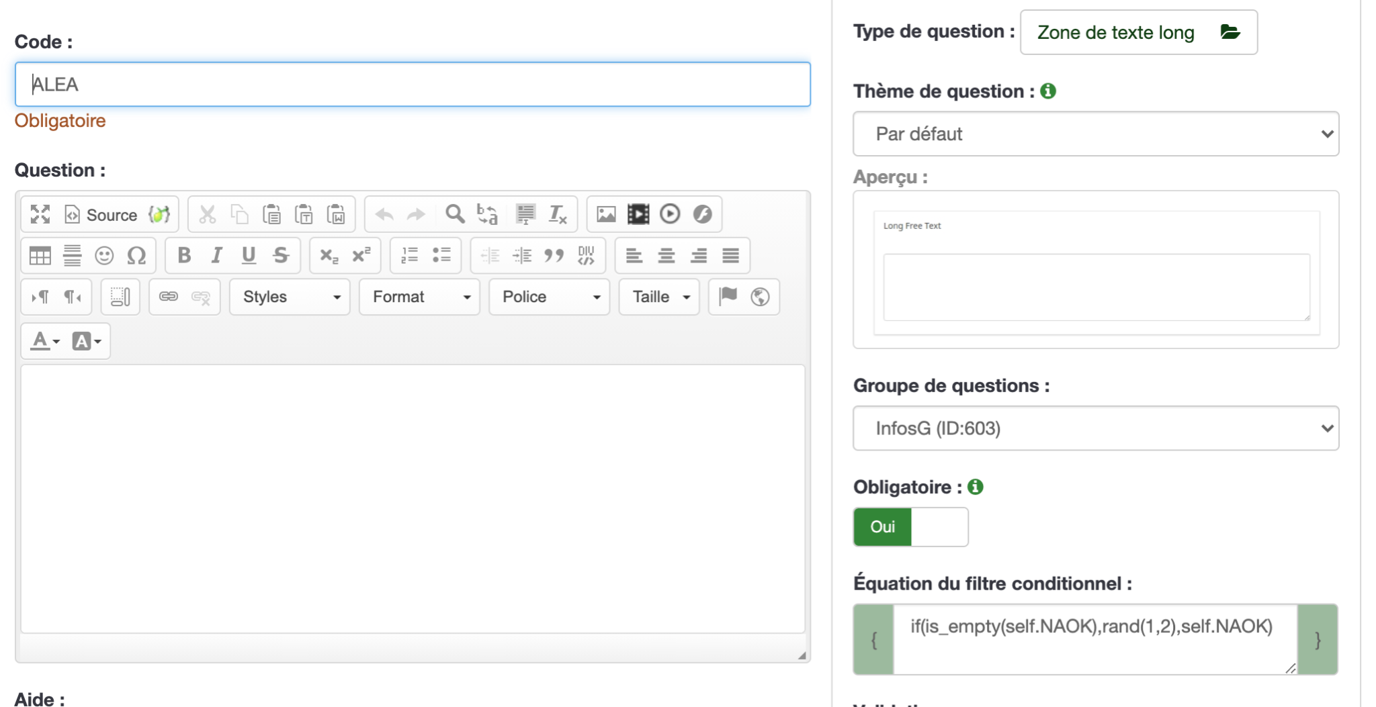This screenshot has height=707, width=1376.
Task: Toggle the Obligatoire switch set to Oui
Action: (x=882, y=527)
